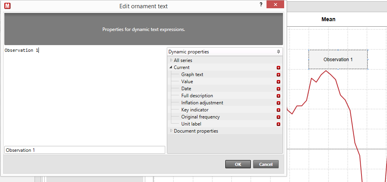Select the Observation 1 label on chart
The width and height of the screenshot is (387, 182).
338,60
